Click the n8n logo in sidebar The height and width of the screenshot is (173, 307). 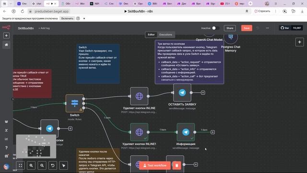6,27
